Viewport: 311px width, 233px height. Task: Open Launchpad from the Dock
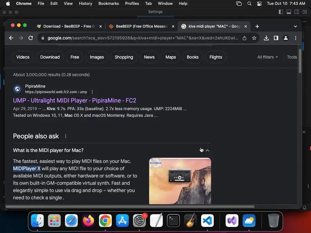pyautogui.click(x=54, y=221)
